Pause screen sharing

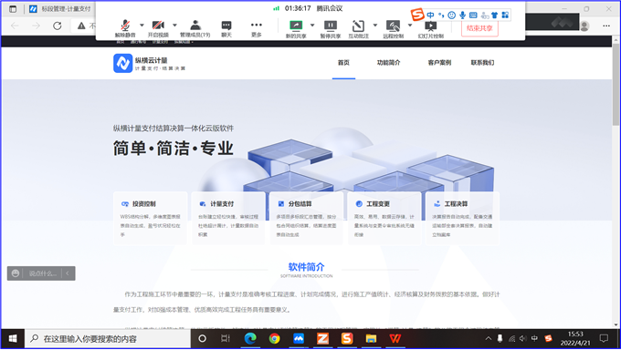click(x=331, y=28)
